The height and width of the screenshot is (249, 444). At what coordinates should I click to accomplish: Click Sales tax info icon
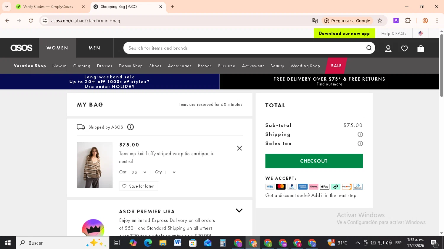click(360, 144)
